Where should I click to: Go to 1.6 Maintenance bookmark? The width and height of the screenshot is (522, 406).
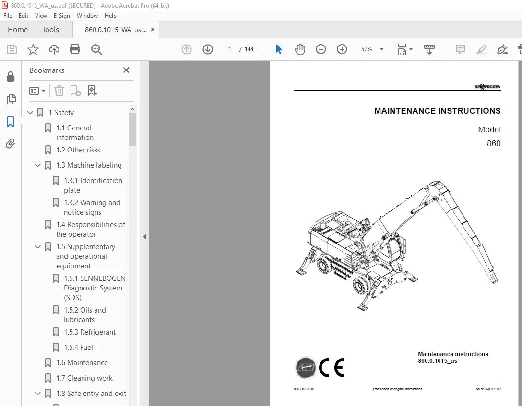point(82,363)
